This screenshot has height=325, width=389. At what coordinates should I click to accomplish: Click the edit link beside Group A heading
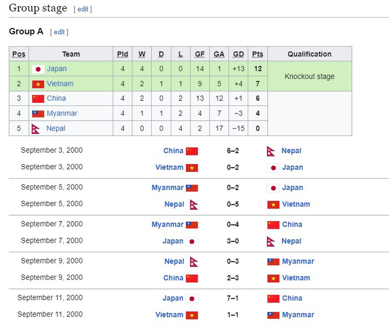coord(59,32)
